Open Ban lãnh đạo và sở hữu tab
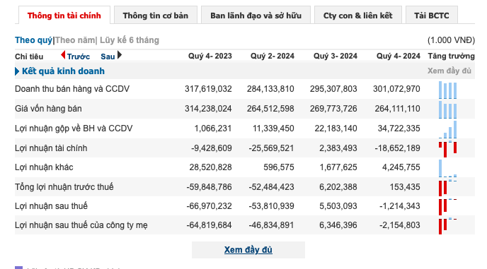Image resolution: width=487 pixels, height=269 pixels. point(256,16)
